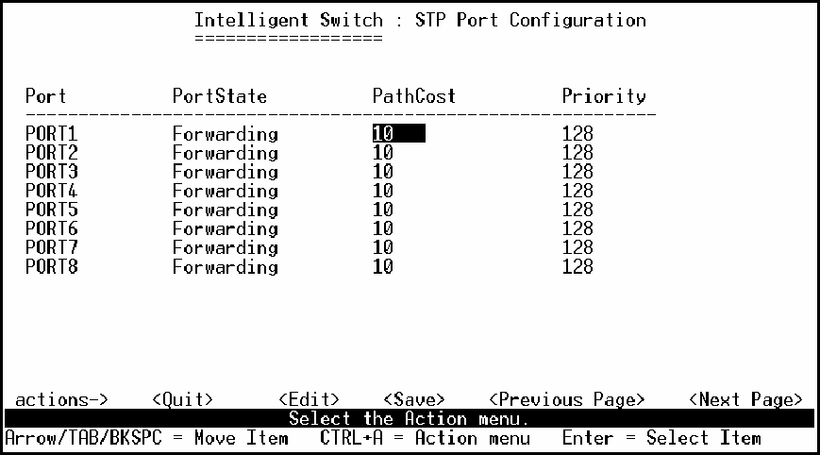Select PORT5 PathCost value

382,210
